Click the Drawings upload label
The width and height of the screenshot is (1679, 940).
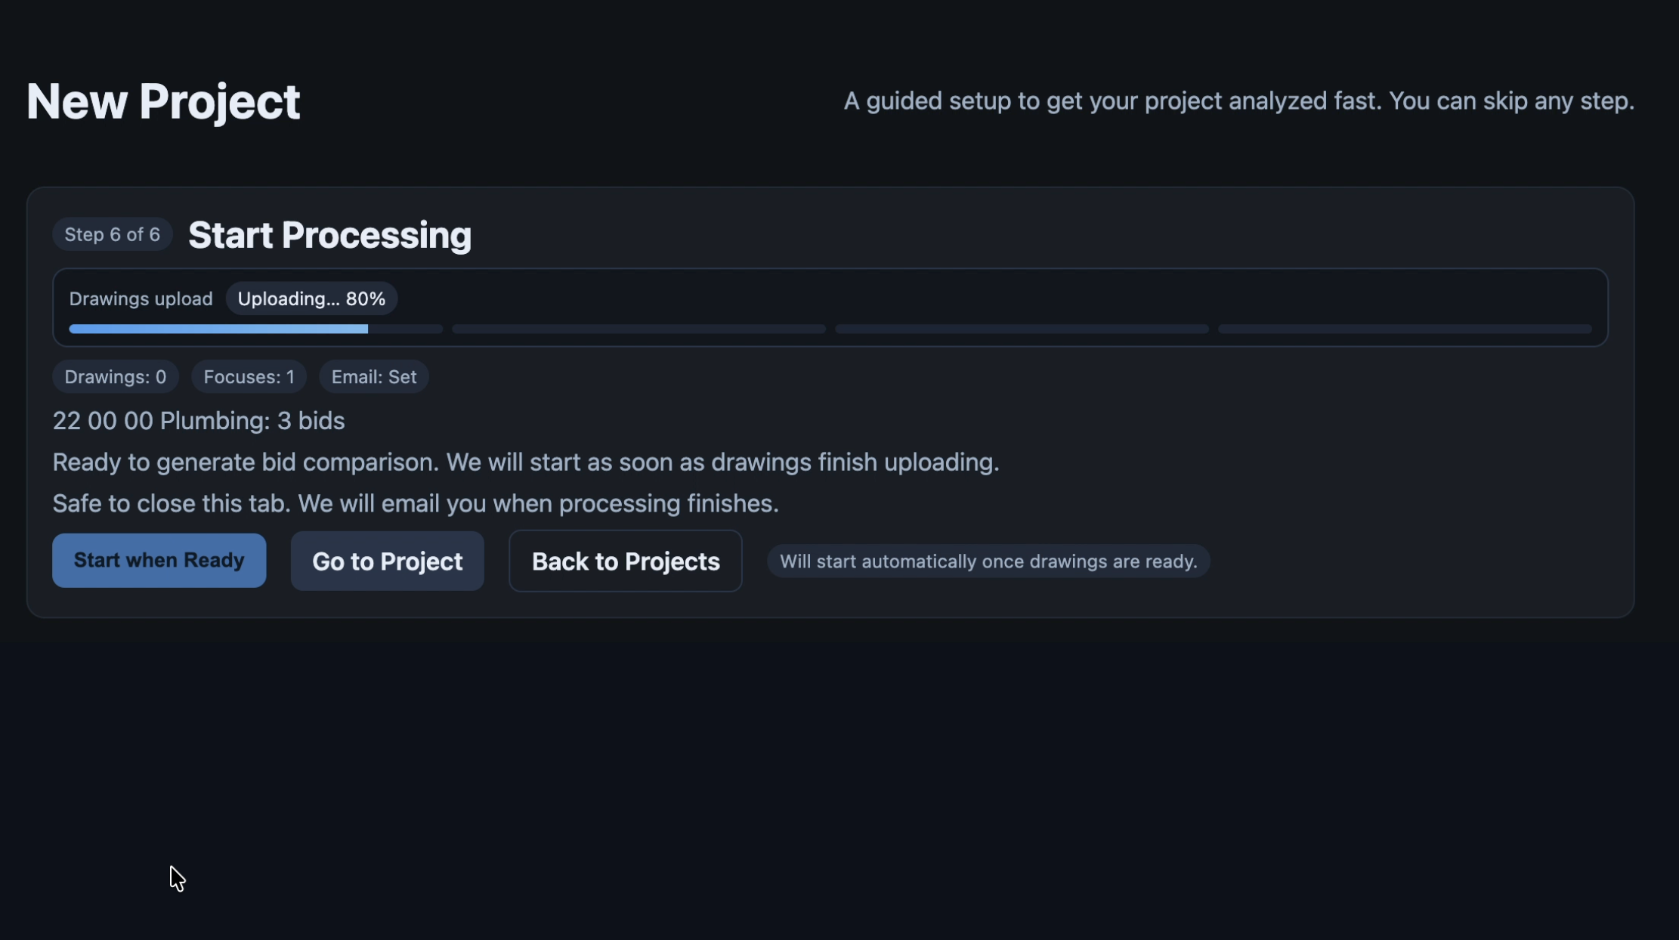point(141,299)
